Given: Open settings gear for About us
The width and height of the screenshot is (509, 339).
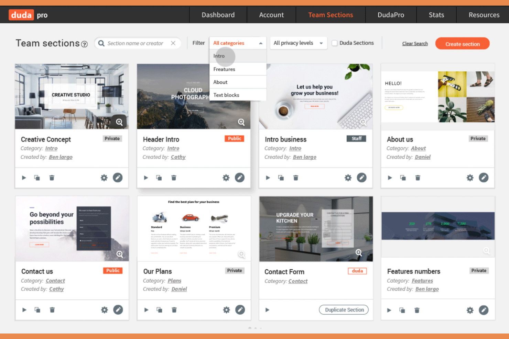Looking at the screenshot, I should coord(470,178).
